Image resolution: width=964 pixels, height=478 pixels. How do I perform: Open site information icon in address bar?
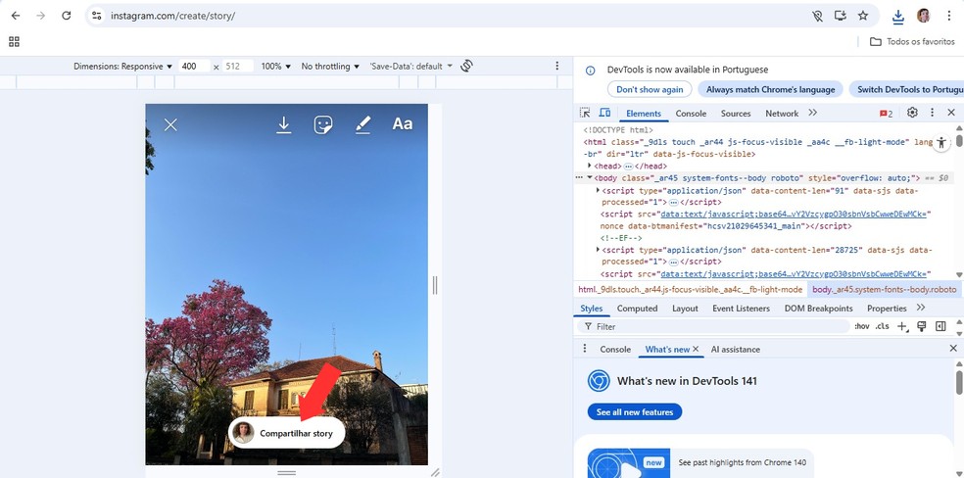[x=97, y=16]
